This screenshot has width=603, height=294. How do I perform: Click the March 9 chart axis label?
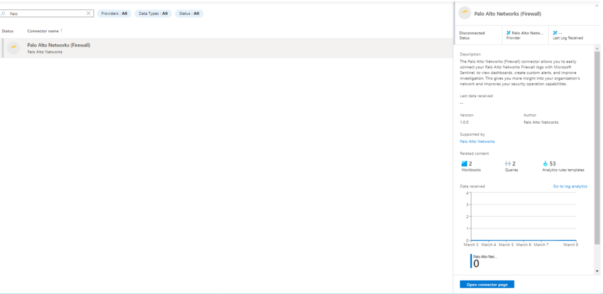(570, 245)
